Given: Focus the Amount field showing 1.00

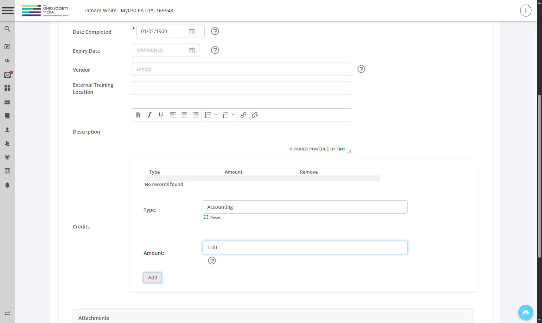Looking at the screenshot, I should click(305, 247).
